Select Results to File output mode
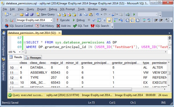Viewport: 174px width, 107px height. point(137,20)
